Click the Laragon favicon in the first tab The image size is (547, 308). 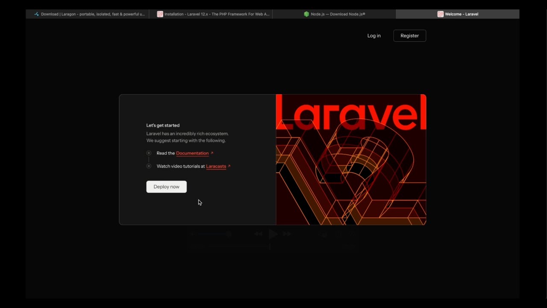click(37, 14)
